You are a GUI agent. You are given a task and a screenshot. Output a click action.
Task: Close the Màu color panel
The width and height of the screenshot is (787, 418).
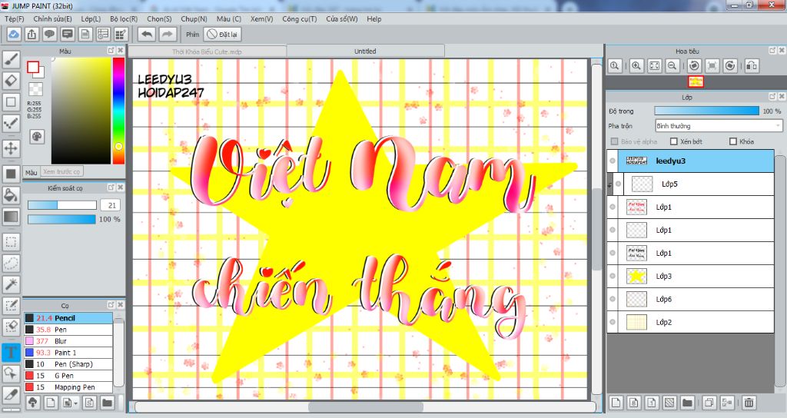(x=121, y=51)
